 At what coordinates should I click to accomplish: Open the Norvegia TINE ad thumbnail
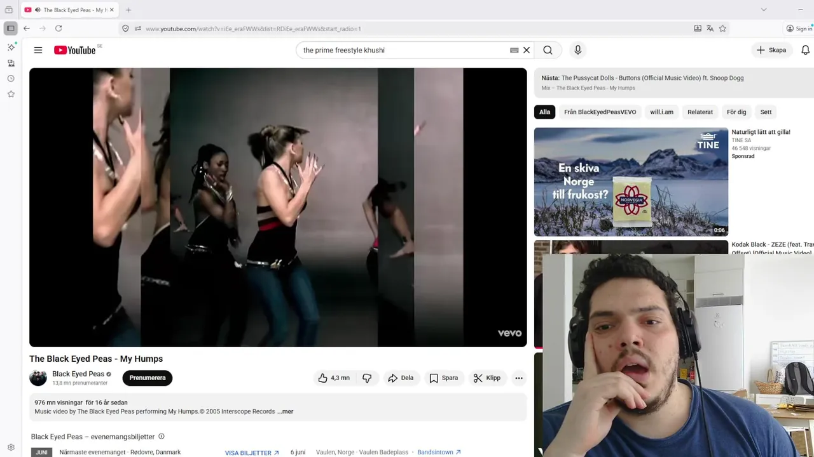point(631,182)
